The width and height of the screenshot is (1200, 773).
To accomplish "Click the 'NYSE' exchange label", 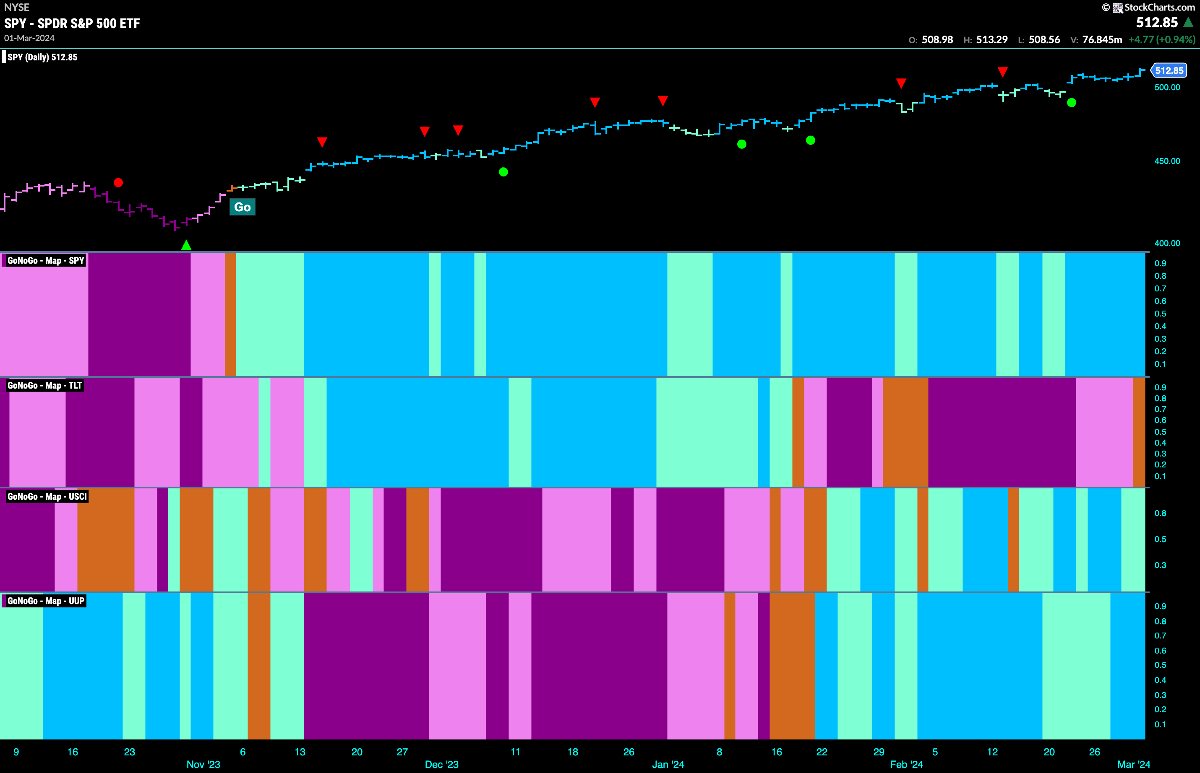I will pyautogui.click(x=17, y=7).
